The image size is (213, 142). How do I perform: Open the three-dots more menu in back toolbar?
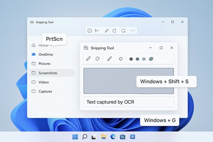click(x=133, y=31)
